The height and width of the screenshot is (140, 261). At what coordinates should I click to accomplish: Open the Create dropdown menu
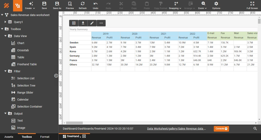pyautogui.click(x=30, y=5)
